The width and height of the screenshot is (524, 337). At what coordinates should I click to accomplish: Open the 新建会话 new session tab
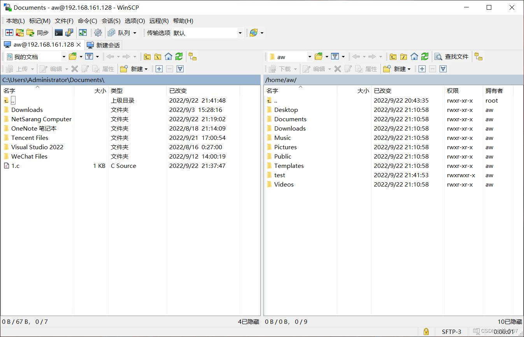[x=103, y=45]
